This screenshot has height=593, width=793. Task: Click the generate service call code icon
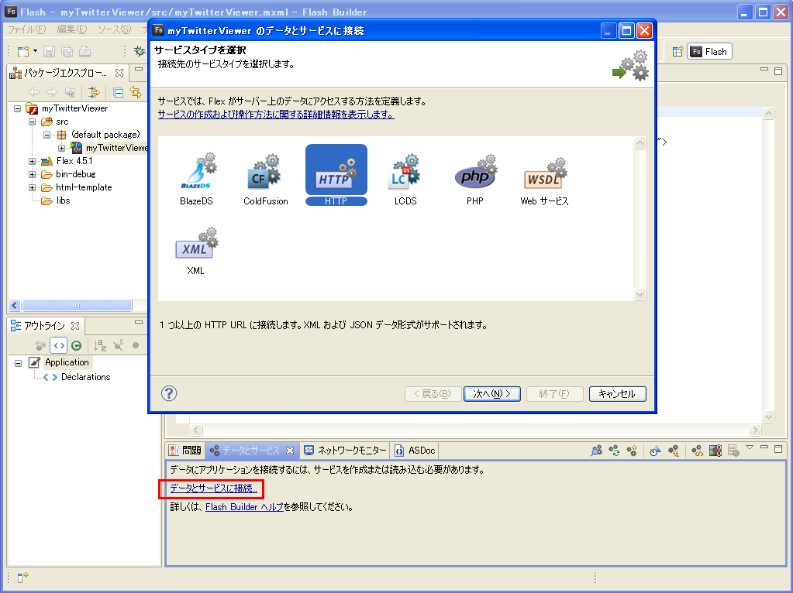pyautogui.click(x=698, y=451)
